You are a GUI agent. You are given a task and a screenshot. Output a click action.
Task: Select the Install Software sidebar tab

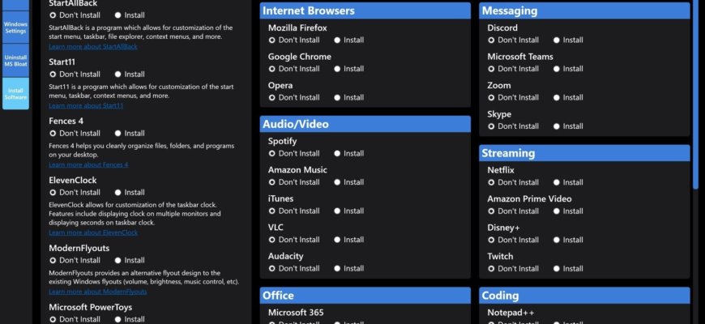(15, 93)
